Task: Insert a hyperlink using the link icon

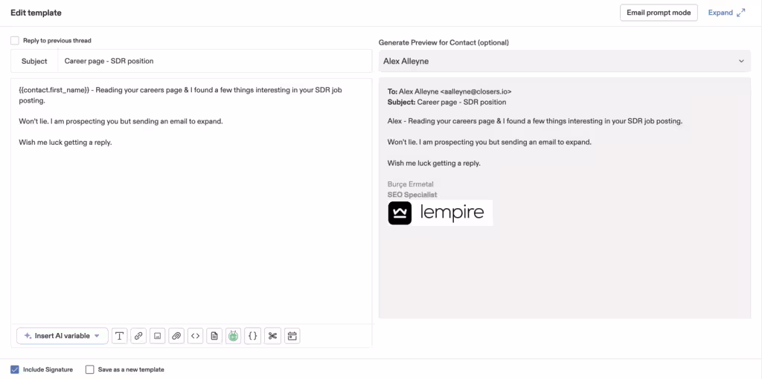Action: (x=138, y=336)
